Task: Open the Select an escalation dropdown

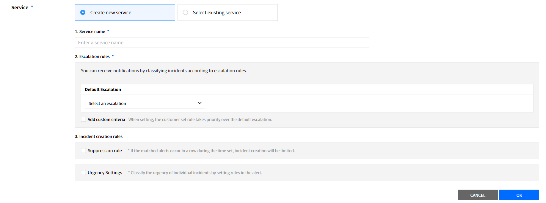Action: (145, 103)
